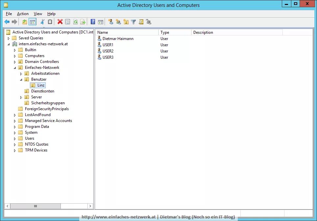Create new organizational unit toolbar icon

[x=126, y=22]
